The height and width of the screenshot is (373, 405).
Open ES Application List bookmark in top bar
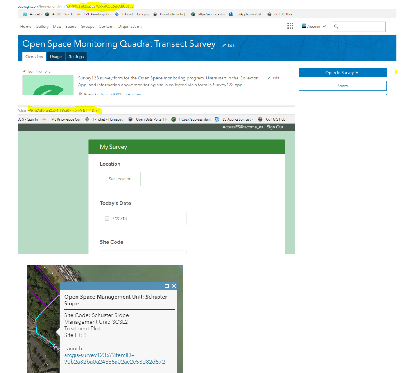click(x=246, y=14)
